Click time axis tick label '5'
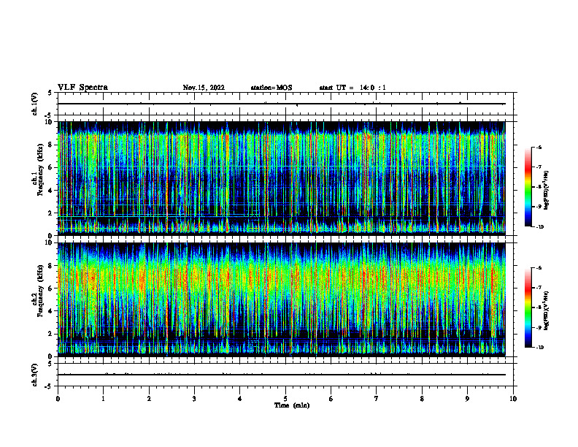 click(285, 399)
